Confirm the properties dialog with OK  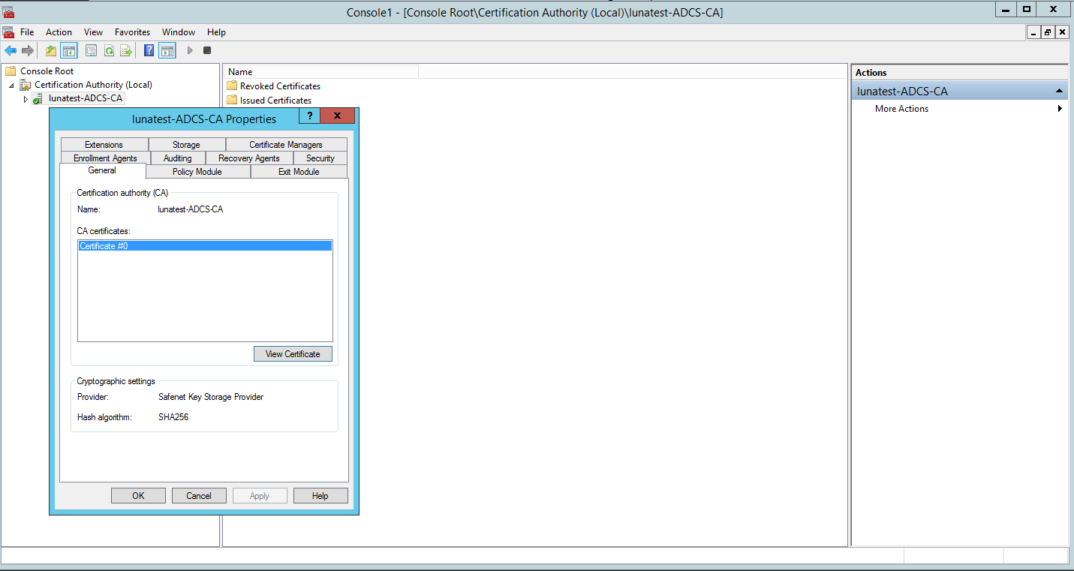click(138, 496)
